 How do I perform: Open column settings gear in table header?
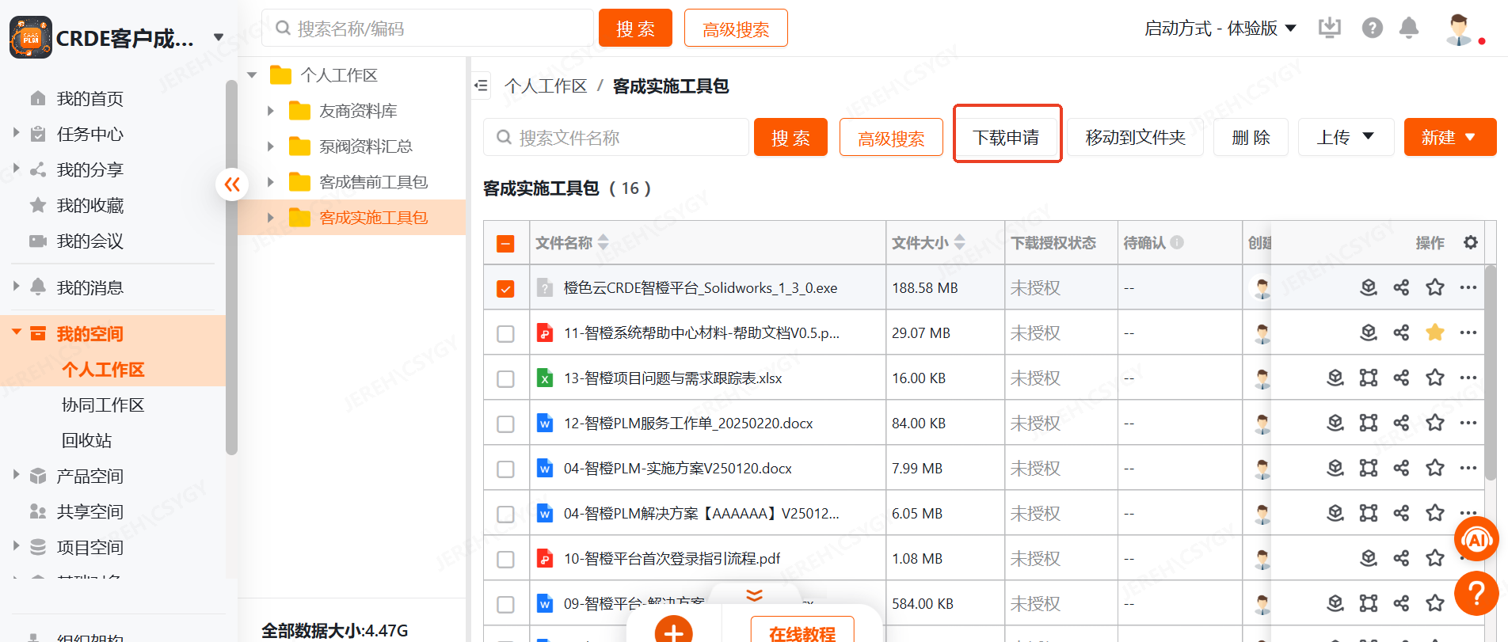pos(1470,242)
